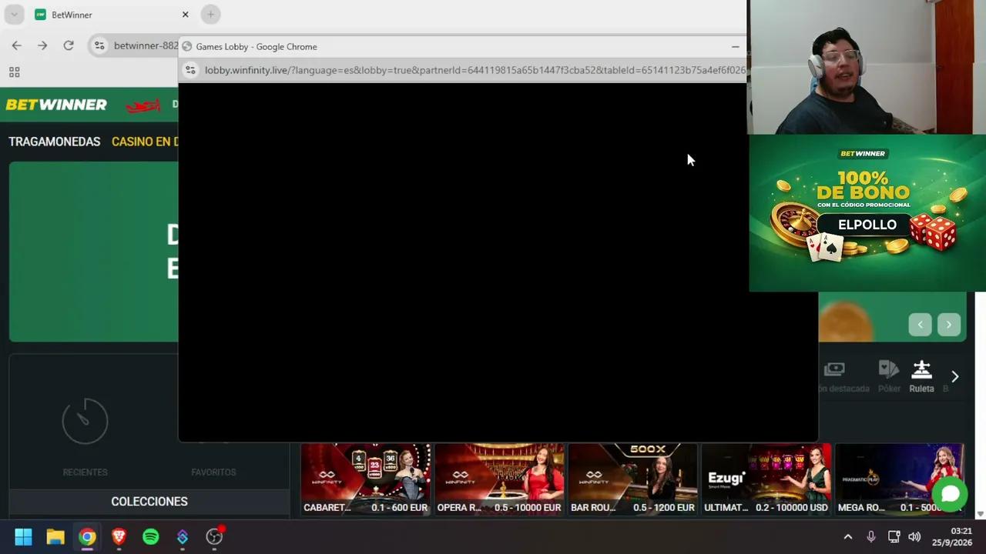Screen dimensions: 986x554
Task: Open Chrome tab search dropdown
Action: 14,15
